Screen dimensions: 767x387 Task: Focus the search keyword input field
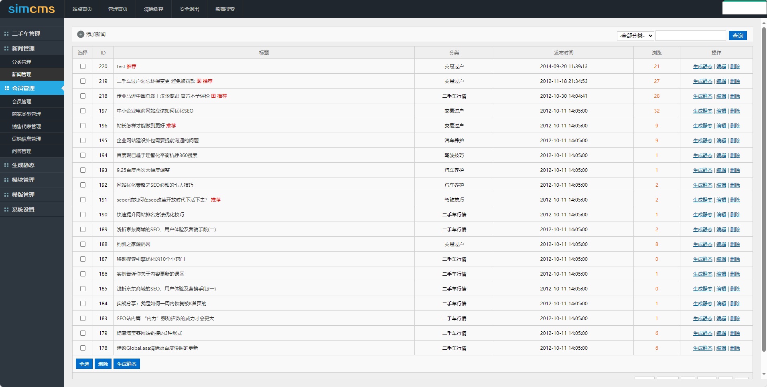pyautogui.click(x=690, y=36)
